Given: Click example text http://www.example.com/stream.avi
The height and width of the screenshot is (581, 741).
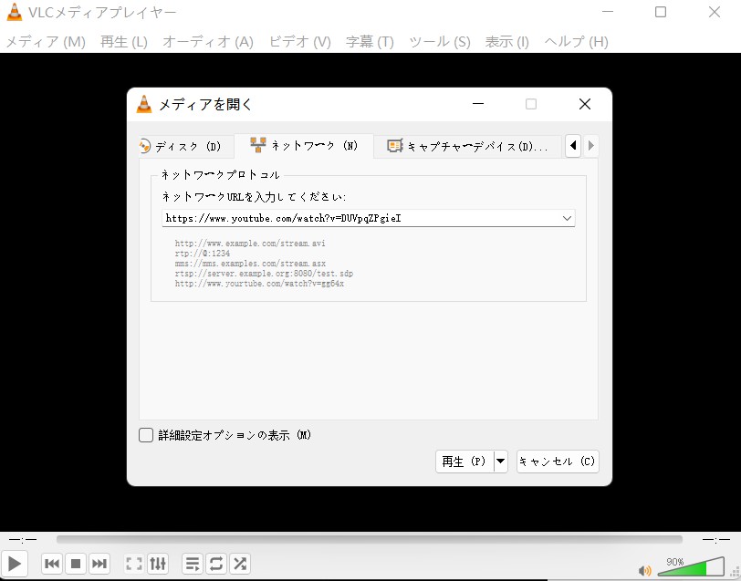Looking at the screenshot, I should (250, 244).
